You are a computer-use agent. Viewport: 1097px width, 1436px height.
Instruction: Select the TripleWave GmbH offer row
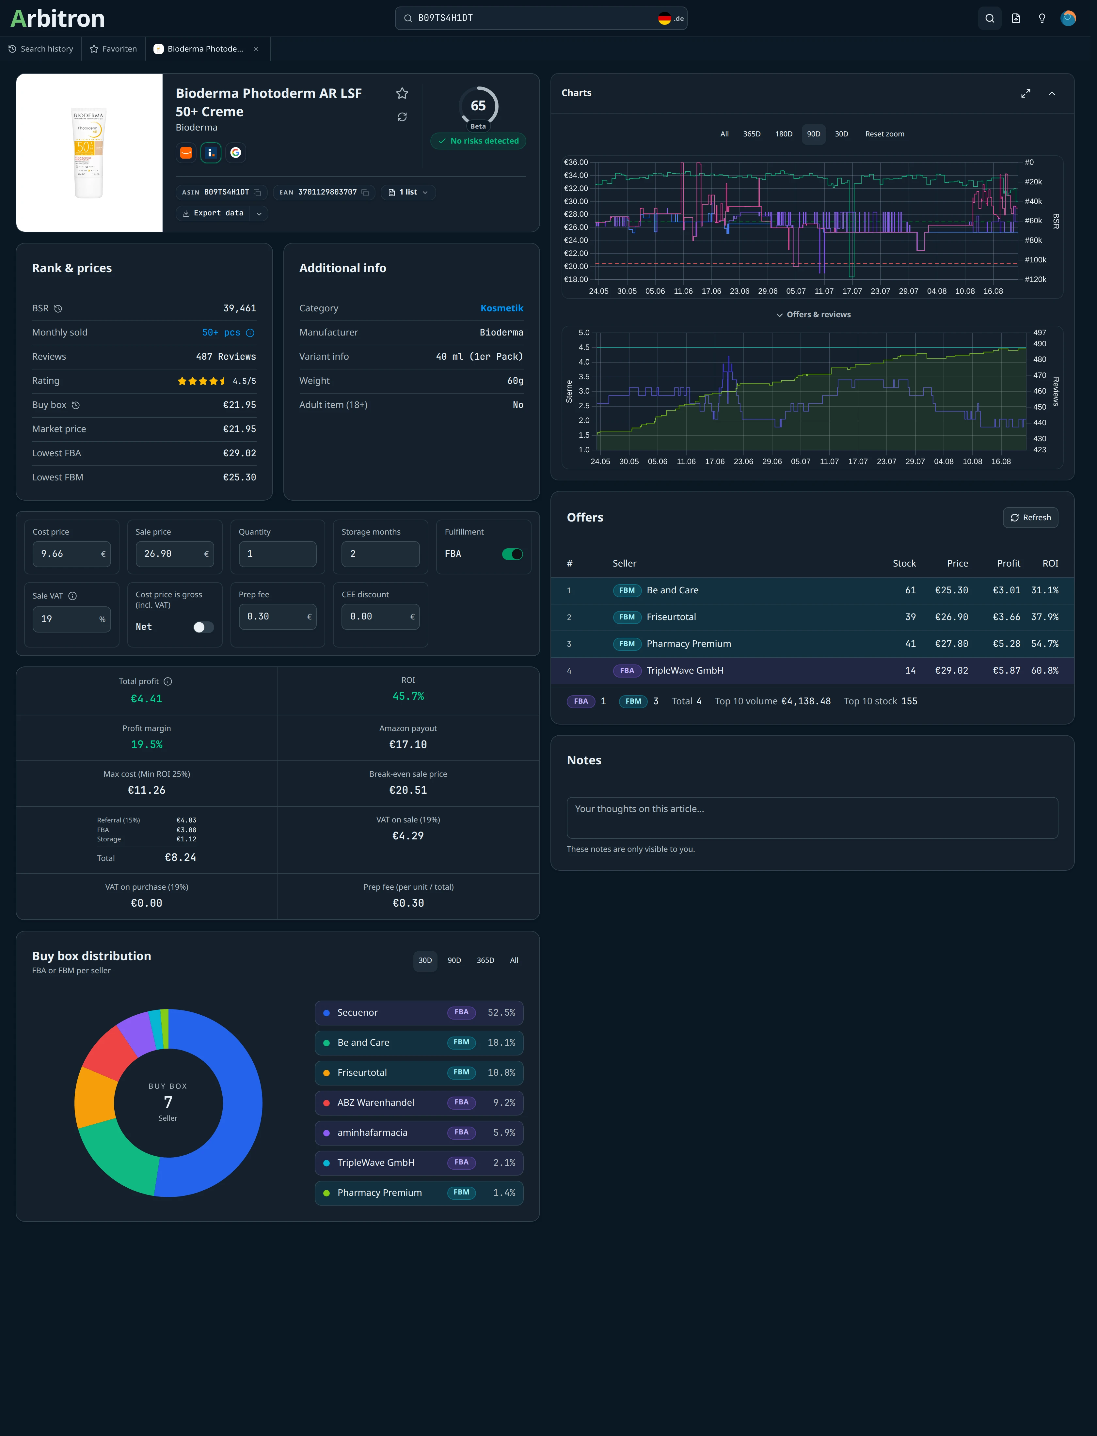pos(812,671)
